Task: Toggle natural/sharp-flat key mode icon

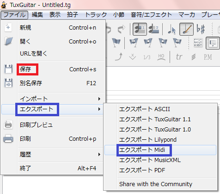Action: (201, 29)
